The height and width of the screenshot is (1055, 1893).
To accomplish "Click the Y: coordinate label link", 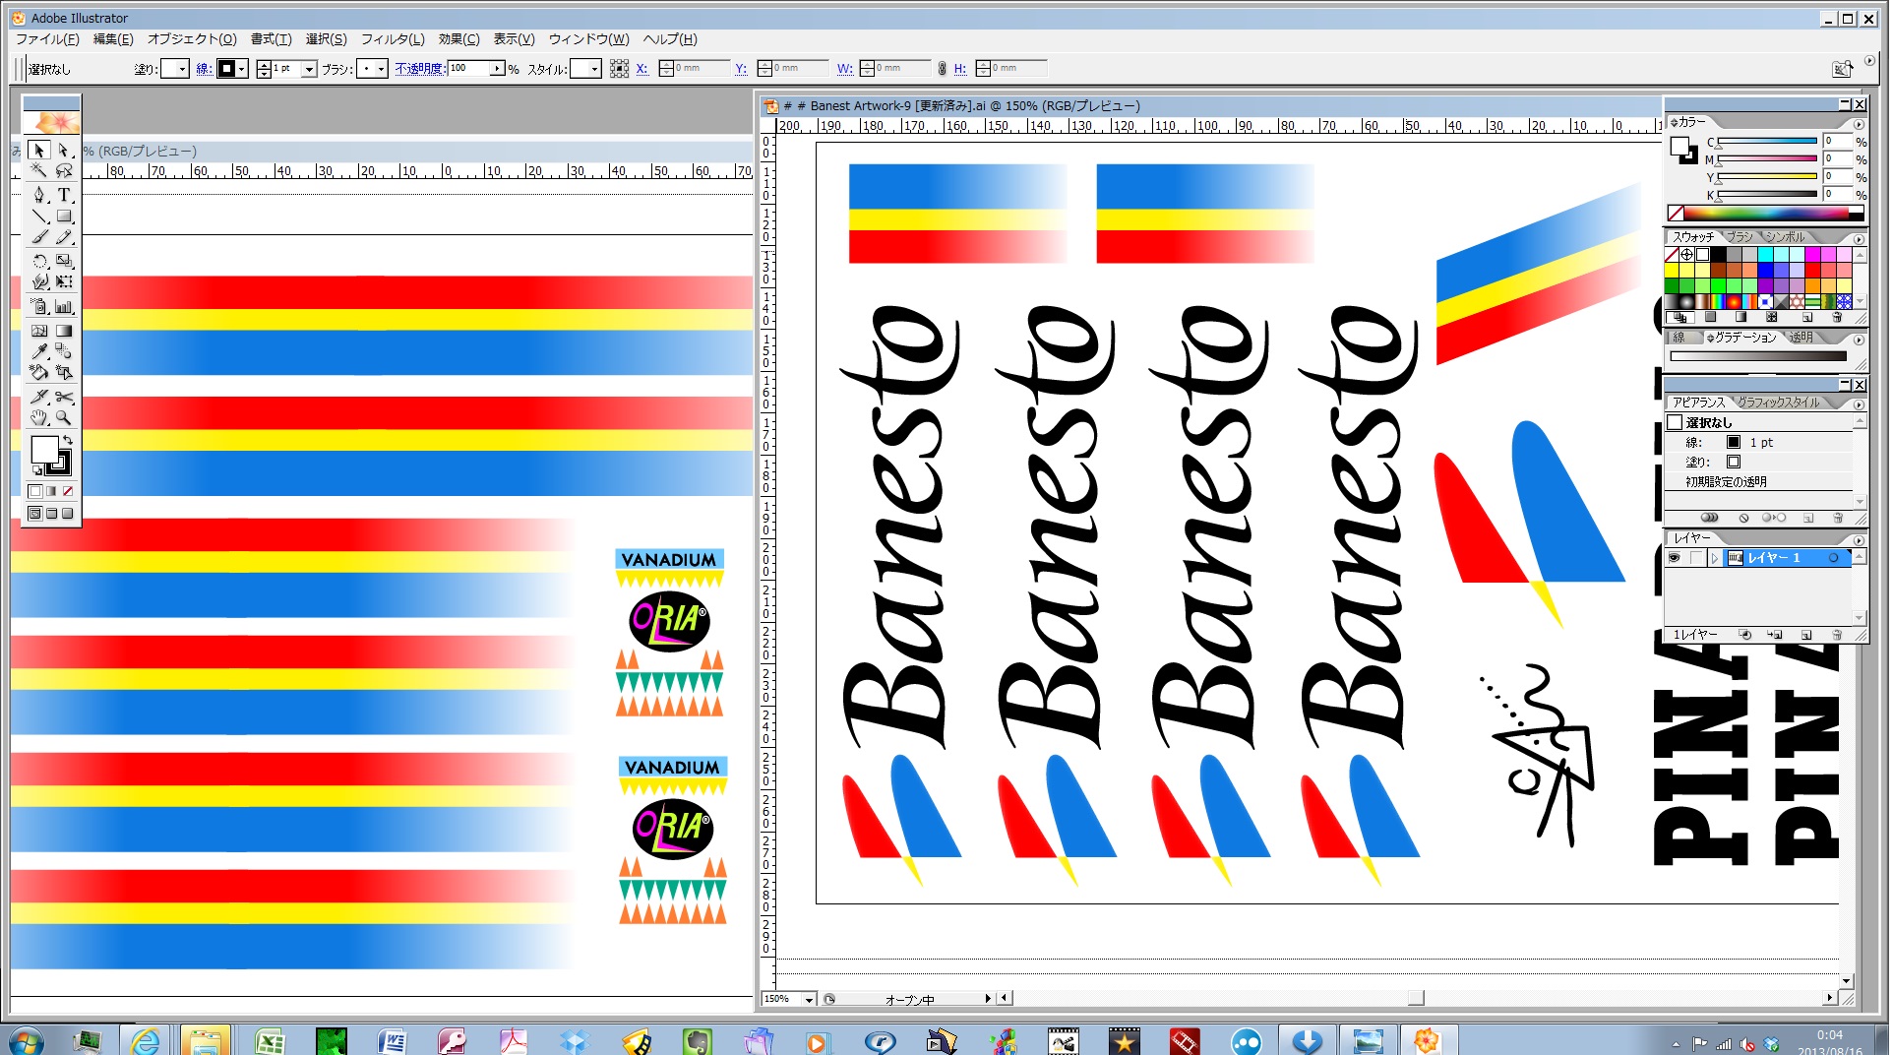I will click(x=741, y=69).
